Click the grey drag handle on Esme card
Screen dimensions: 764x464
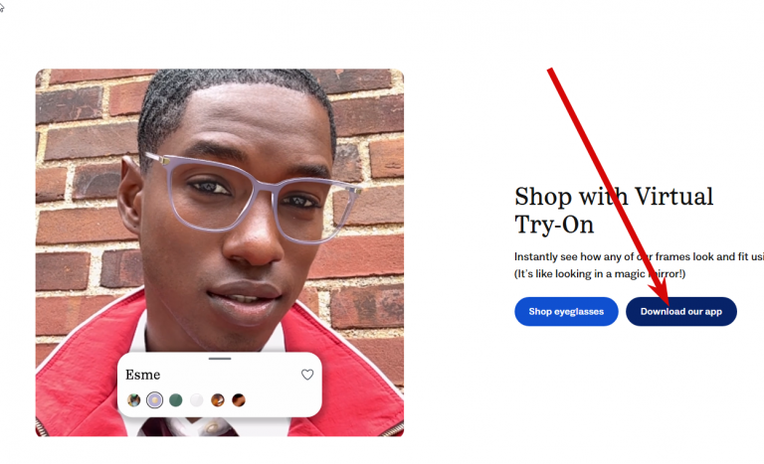220,359
